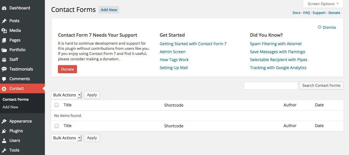Screen dimensions: 349x155
Task: Select Add New under Contact submenu
Action: pyautogui.click(x=10, y=107)
